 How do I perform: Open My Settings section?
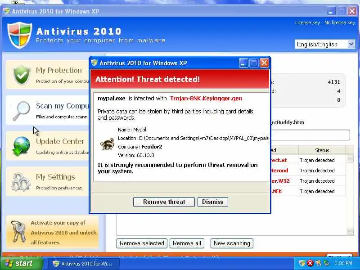[48, 181]
